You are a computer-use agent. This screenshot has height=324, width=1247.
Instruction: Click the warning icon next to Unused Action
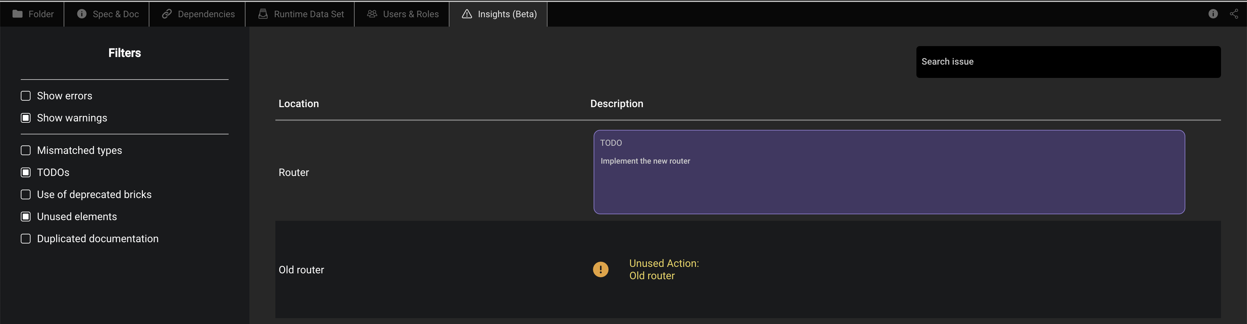click(x=600, y=270)
